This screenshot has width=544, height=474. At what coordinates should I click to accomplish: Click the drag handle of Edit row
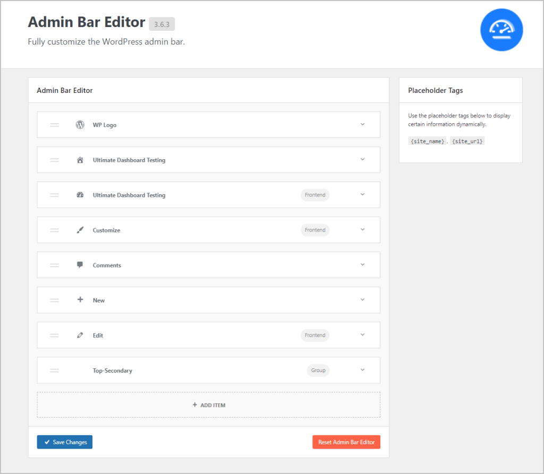click(x=55, y=335)
